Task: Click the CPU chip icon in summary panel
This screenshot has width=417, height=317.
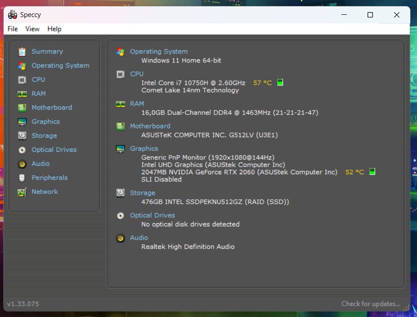Action: [121, 74]
